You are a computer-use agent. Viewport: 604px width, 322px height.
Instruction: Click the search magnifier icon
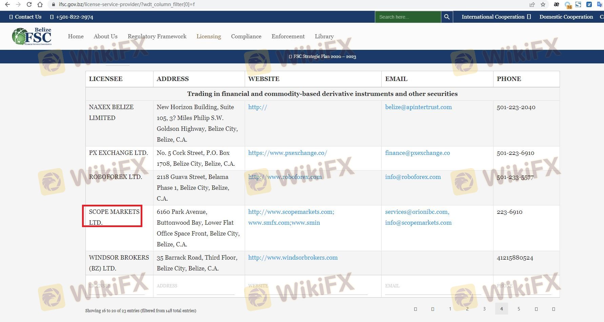click(447, 17)
